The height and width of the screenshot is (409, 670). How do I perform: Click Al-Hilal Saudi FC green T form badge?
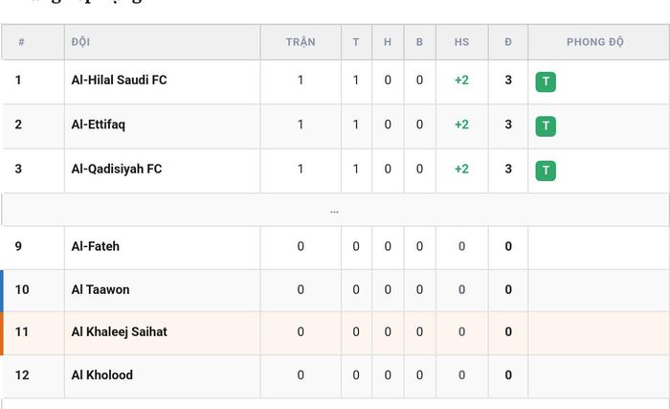546,81
